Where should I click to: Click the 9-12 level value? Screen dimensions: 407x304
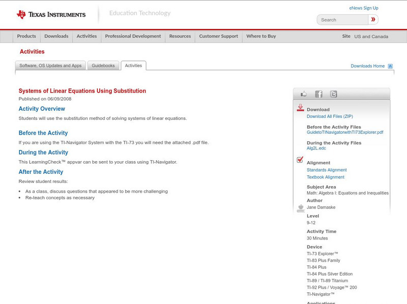311,223
